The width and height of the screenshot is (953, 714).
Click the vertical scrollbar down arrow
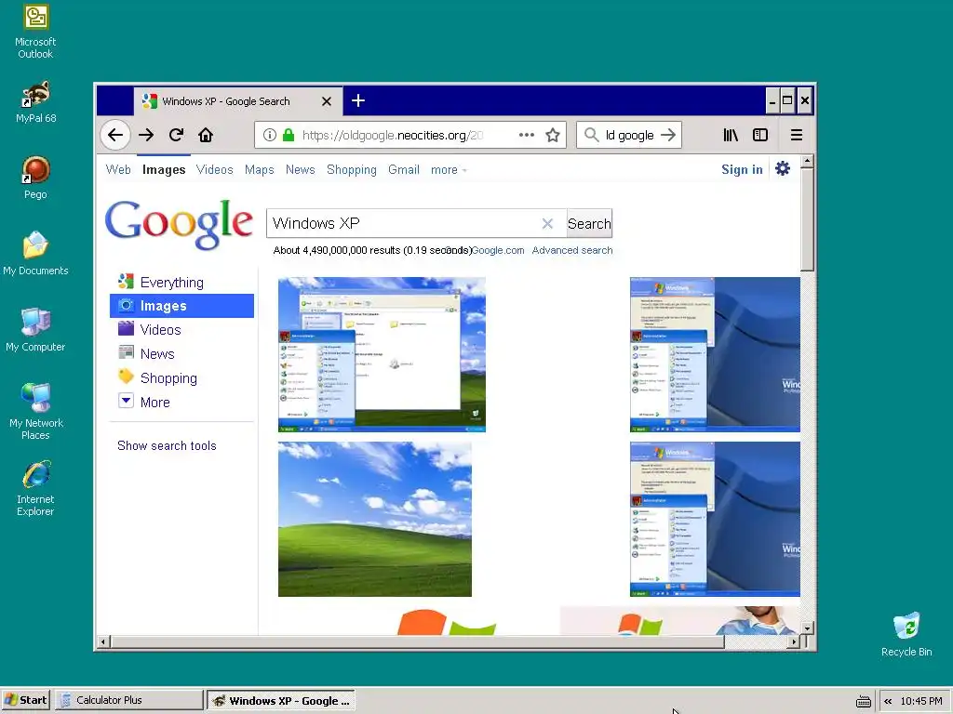[807, 628]
